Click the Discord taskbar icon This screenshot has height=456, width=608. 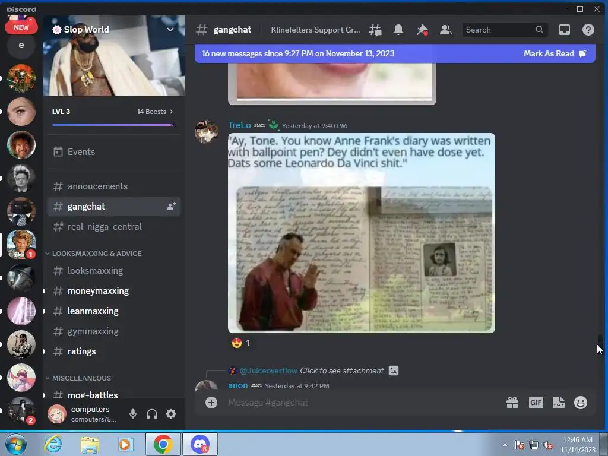[x=200, y=444]
